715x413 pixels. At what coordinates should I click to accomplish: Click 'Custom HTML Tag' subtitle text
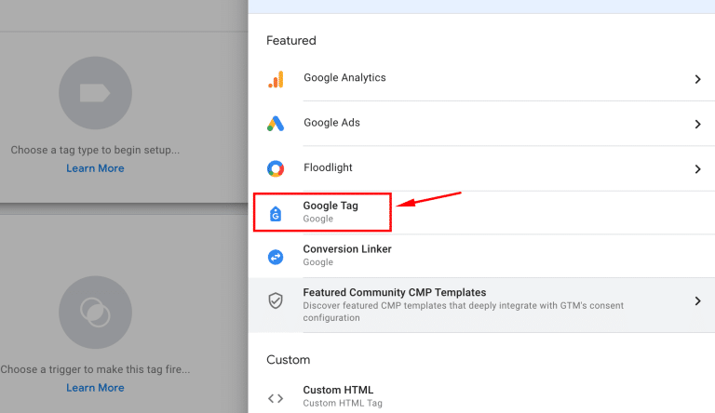click(x=343, y=403)
